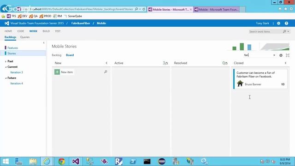Go to the CODE hub
This screenshot has height=166, width=295.
[21, 31]
